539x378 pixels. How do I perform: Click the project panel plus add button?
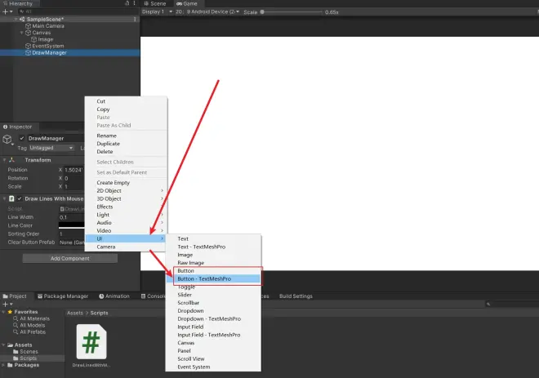click(x=5, y=305)
